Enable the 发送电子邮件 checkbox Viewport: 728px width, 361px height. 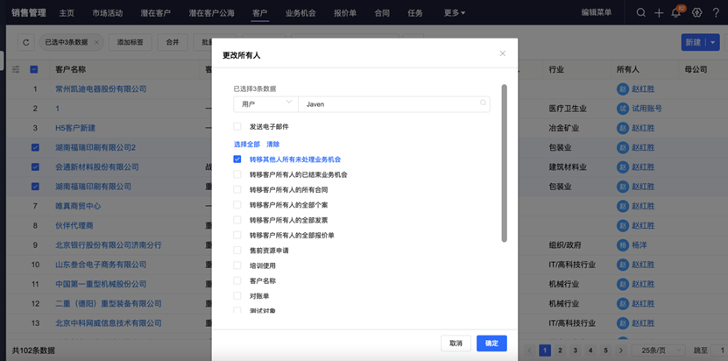click(x=237, y=127)
